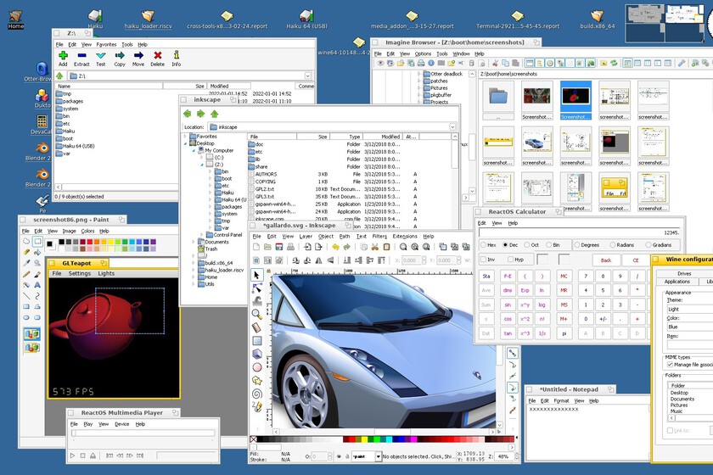Select the Inkscape Zoom magnifier tool
The image size is (713, 475).
(256, 314)
